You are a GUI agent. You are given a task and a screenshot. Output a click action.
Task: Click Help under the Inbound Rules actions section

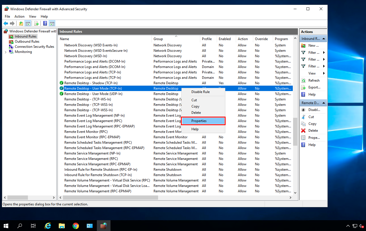point(312,94)
